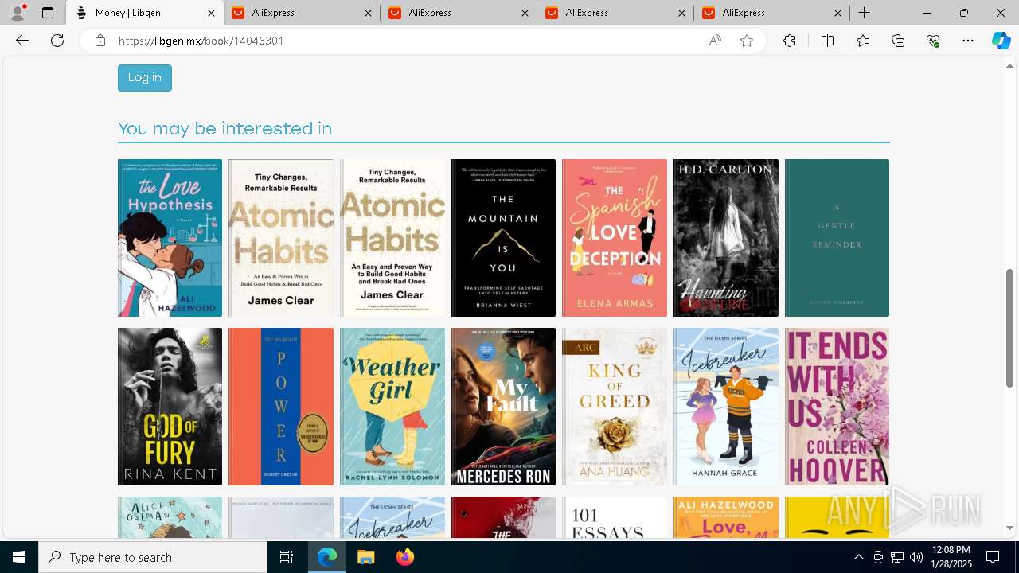The image size is (1019, 573).
Task: Open Collections icon in toolbar
Action: pyautogui.click(x=898, y=41)
